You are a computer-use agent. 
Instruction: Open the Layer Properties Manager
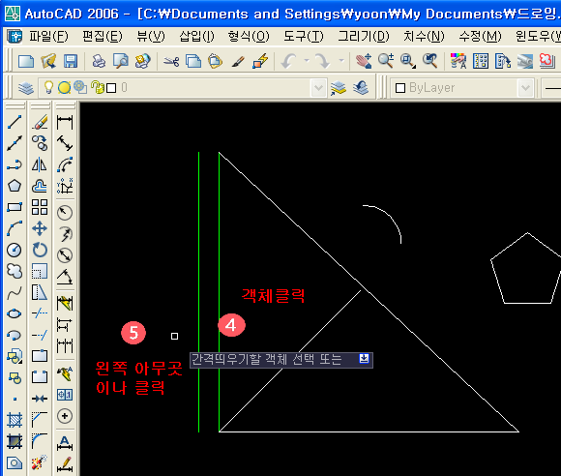click(26, 88)
